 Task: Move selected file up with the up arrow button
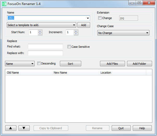[x=11, y=128]
